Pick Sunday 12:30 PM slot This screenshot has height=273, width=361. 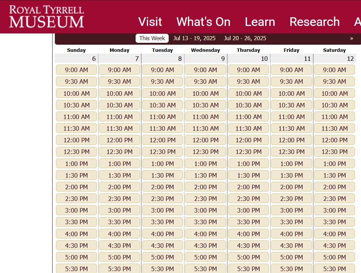(x=76, y=152)
